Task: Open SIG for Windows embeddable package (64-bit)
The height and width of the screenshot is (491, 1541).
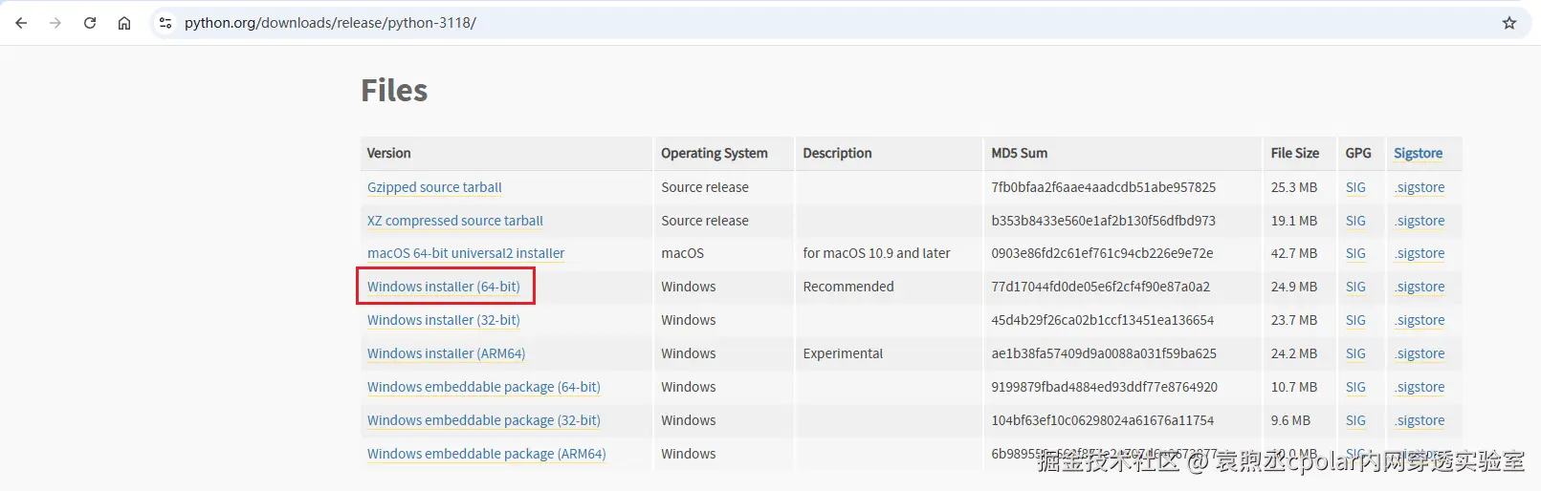Action: pos(1355,387)
